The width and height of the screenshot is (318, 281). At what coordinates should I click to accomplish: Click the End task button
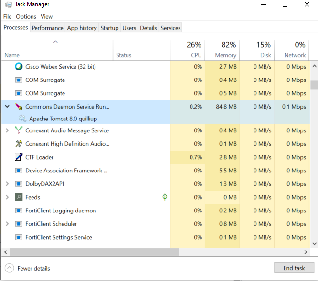tap(294, 268)
